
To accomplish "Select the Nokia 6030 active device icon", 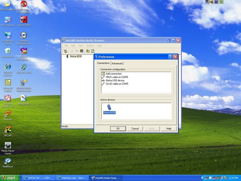I will (x=109, y=107).
